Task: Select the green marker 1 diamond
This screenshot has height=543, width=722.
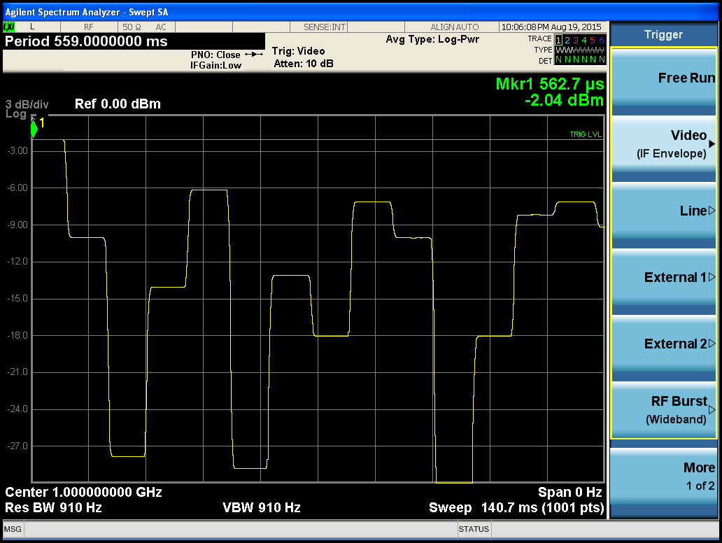Action: coord(34,129)
